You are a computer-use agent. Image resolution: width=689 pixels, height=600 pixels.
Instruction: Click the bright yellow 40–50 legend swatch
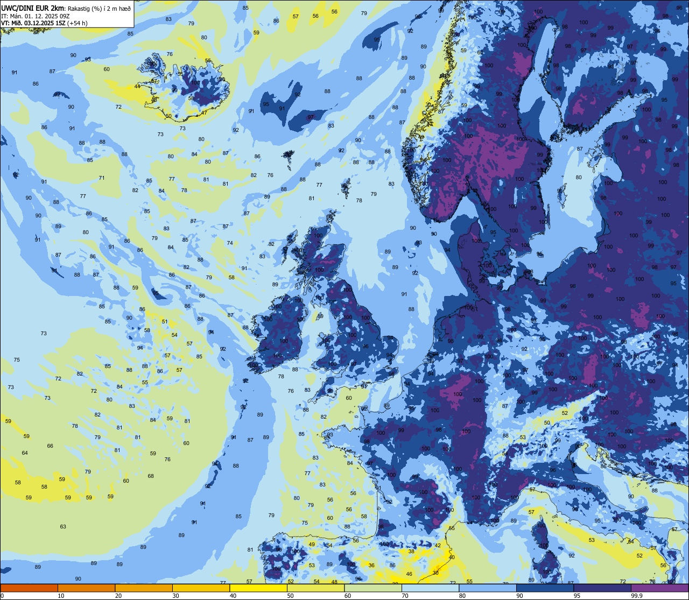[x=258, y=588]
